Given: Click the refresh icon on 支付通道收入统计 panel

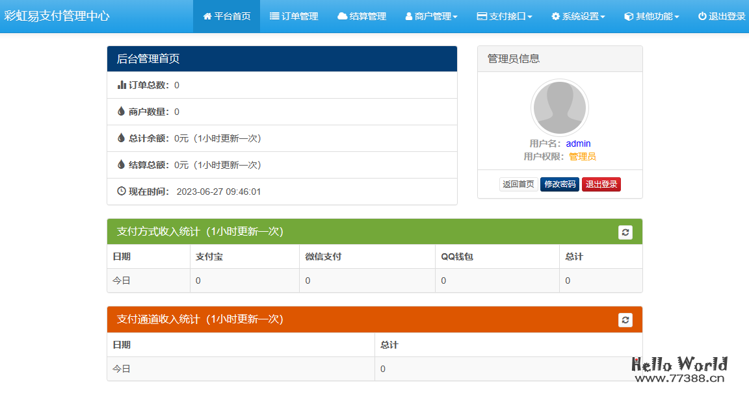Looking at the screenshot, I should point(625,319).
